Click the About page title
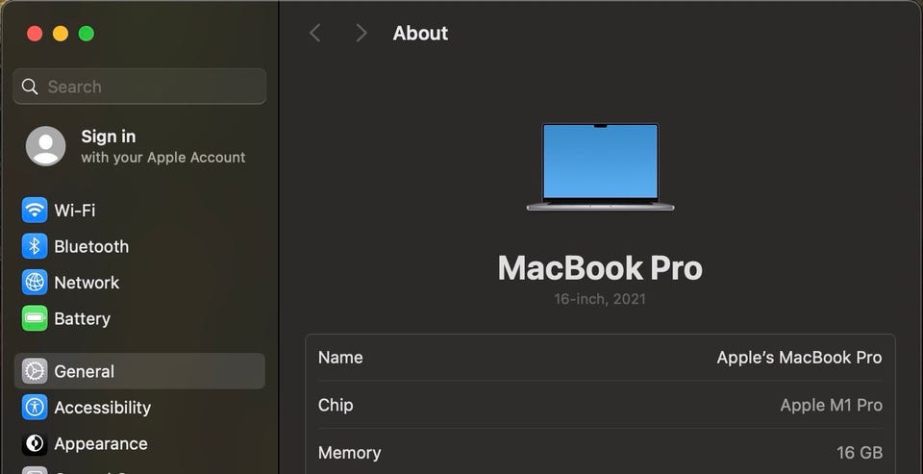The width and height of the screenshot is (923, 474). click(x=420, y=33)
